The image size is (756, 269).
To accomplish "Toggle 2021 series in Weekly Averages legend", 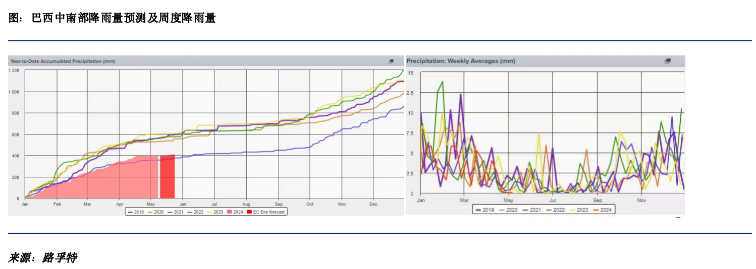I will (x=531, y=210).
